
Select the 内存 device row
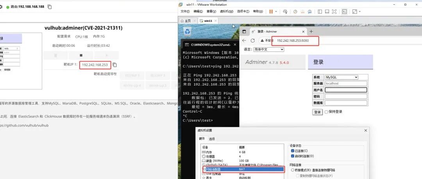click(242, 152)
